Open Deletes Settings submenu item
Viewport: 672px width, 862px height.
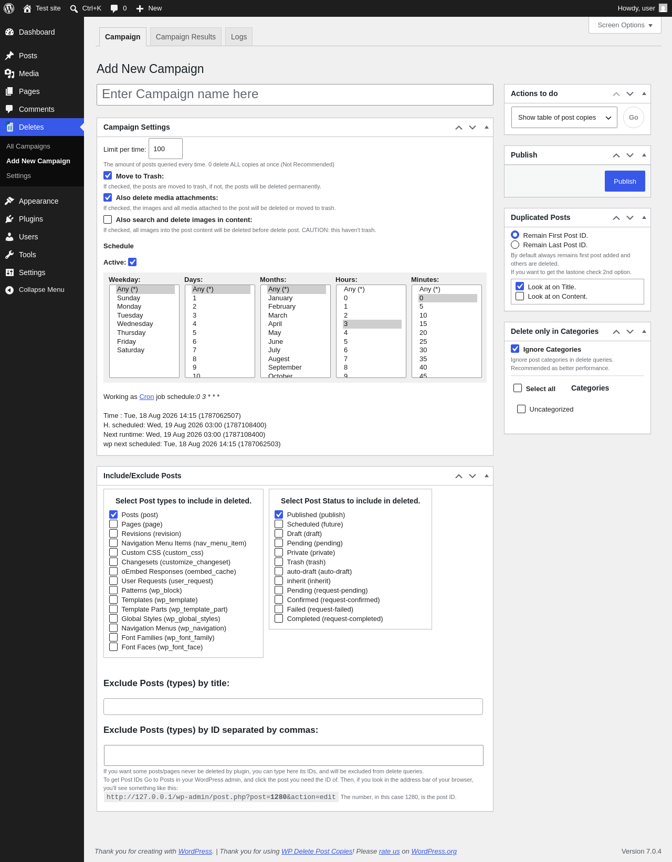(x=19, y=176)
